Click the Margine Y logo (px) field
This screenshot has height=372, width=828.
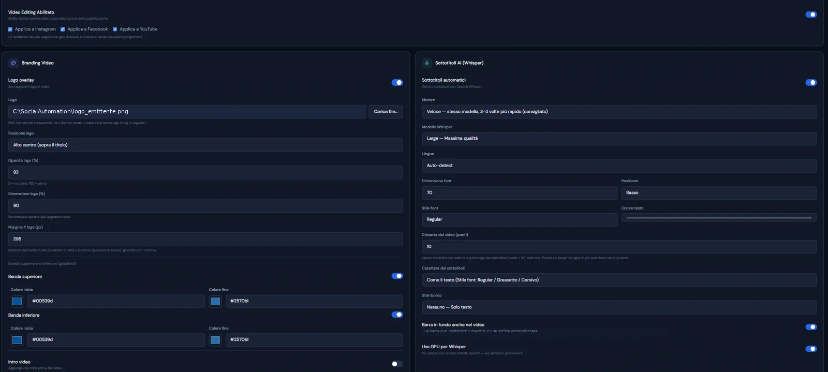click(205, 239)
